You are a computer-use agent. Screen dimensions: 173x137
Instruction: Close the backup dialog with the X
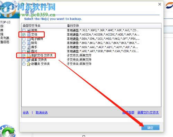click(x=160, y=4)
